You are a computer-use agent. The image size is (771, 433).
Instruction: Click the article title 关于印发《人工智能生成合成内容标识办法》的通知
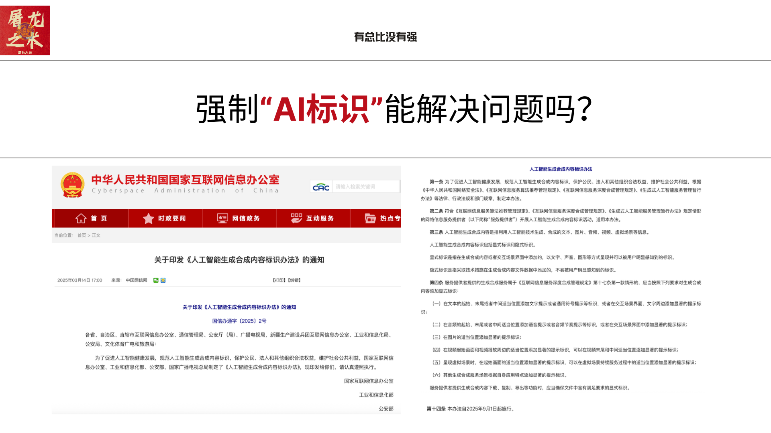(239, 260)
